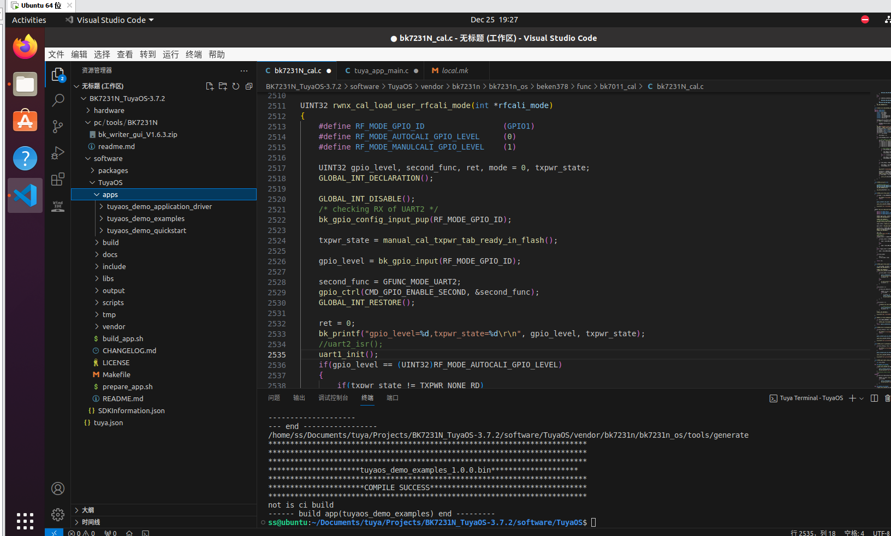Add a new terminal with plus icon
The height and width of the screenshot is (536, 891).
coord(852,398)
